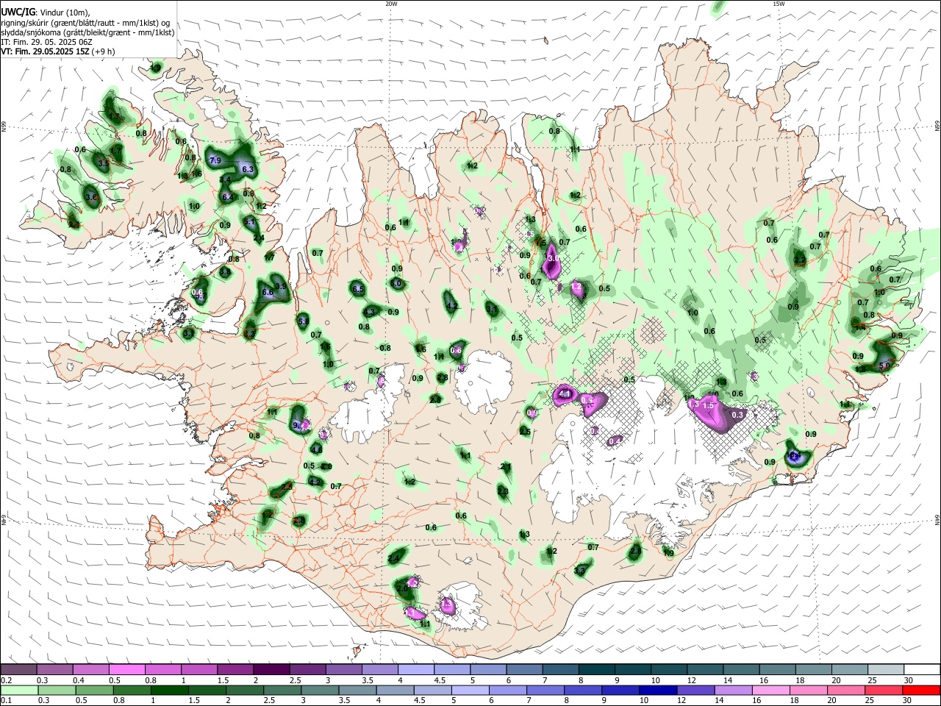Pick the white swatch after 30, upper scale

tap(922, 670)
